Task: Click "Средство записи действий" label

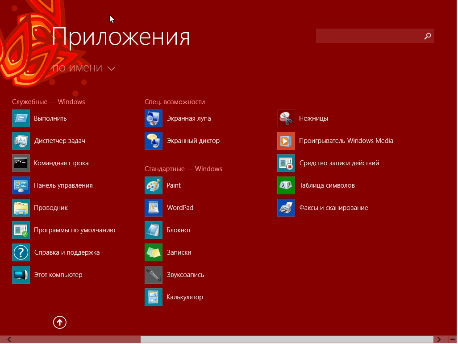Action: coord(339,163)
